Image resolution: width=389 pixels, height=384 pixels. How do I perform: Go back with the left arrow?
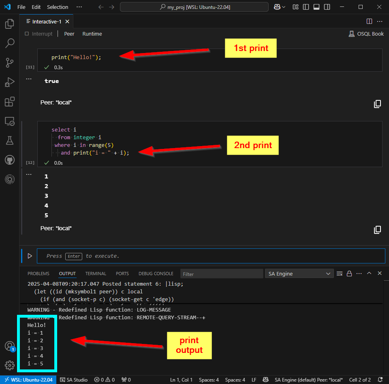101,7
